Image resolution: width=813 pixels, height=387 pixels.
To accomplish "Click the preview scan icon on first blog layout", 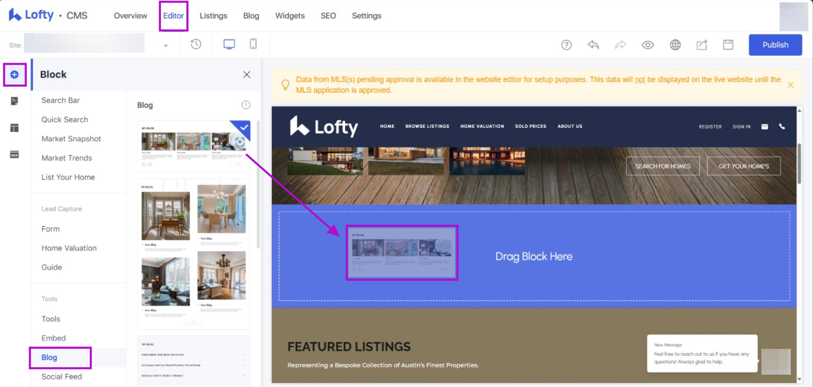I will [x=240, y=142].
